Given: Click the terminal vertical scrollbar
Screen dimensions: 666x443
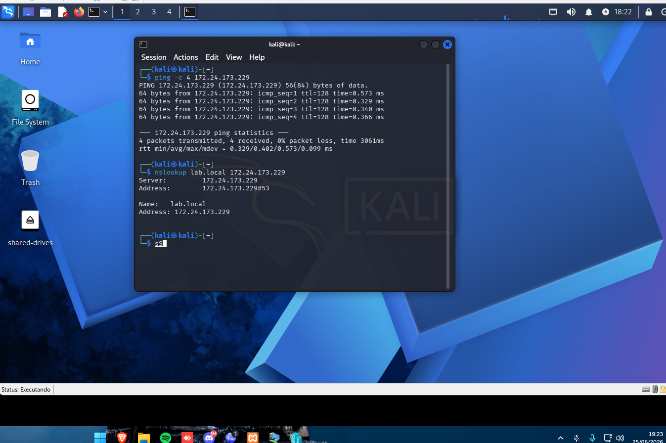Looking at the screenshot, I should [448, 176].
